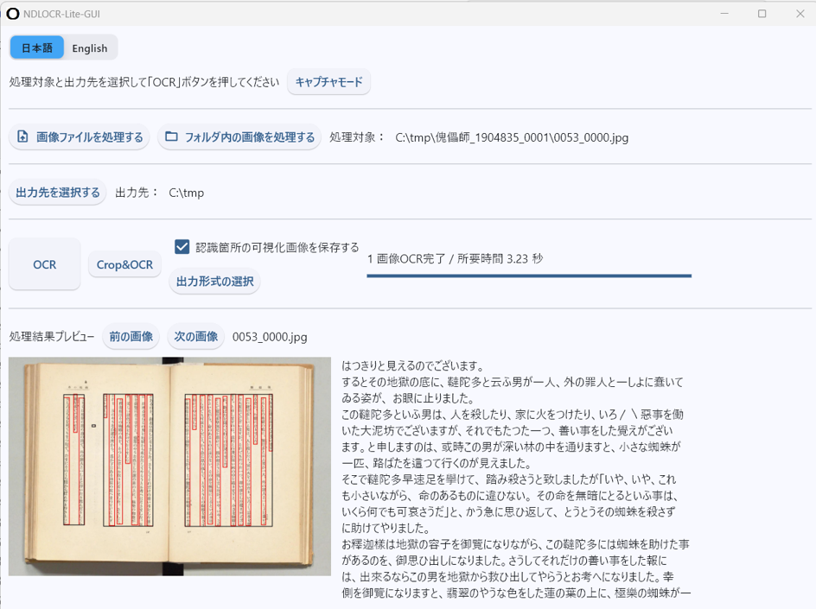Select the 日本語 language tab
Viewport: 816px width, 609px height.
coord(35,48)
